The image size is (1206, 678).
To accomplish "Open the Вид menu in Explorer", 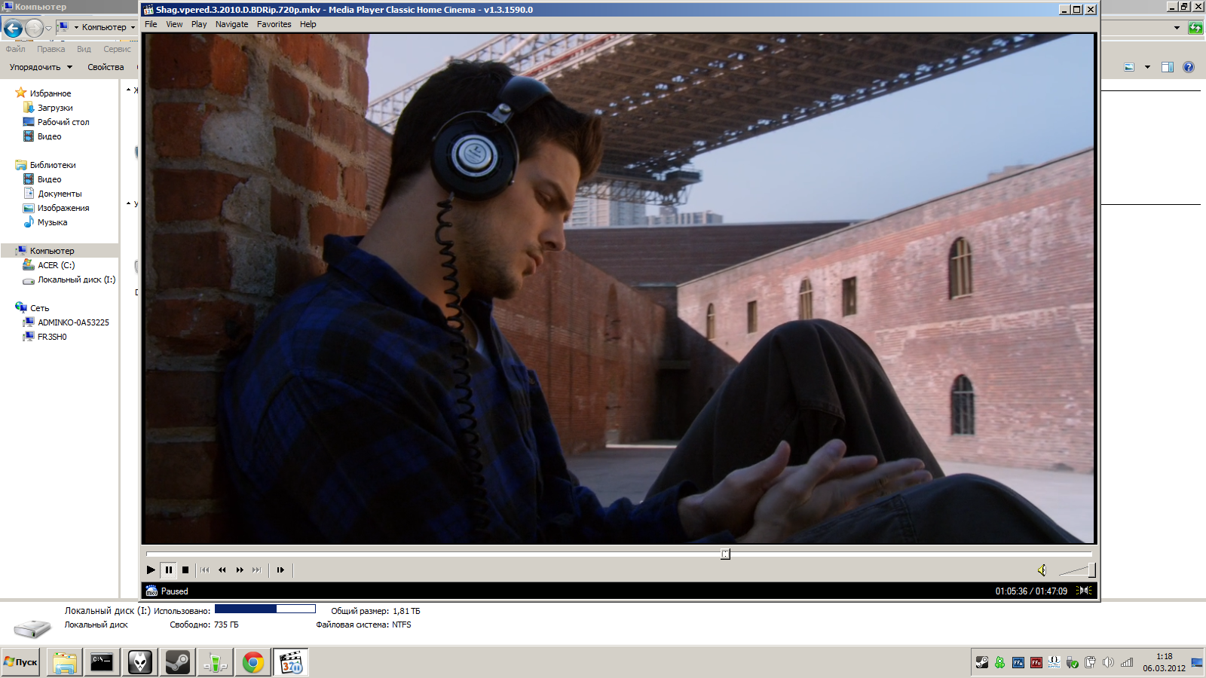I will click(84, 49).
